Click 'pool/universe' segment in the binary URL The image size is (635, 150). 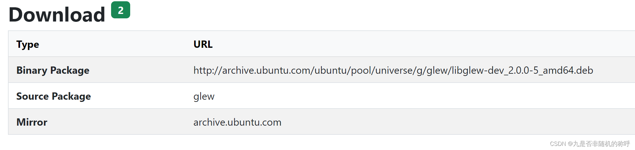point(382,70)
